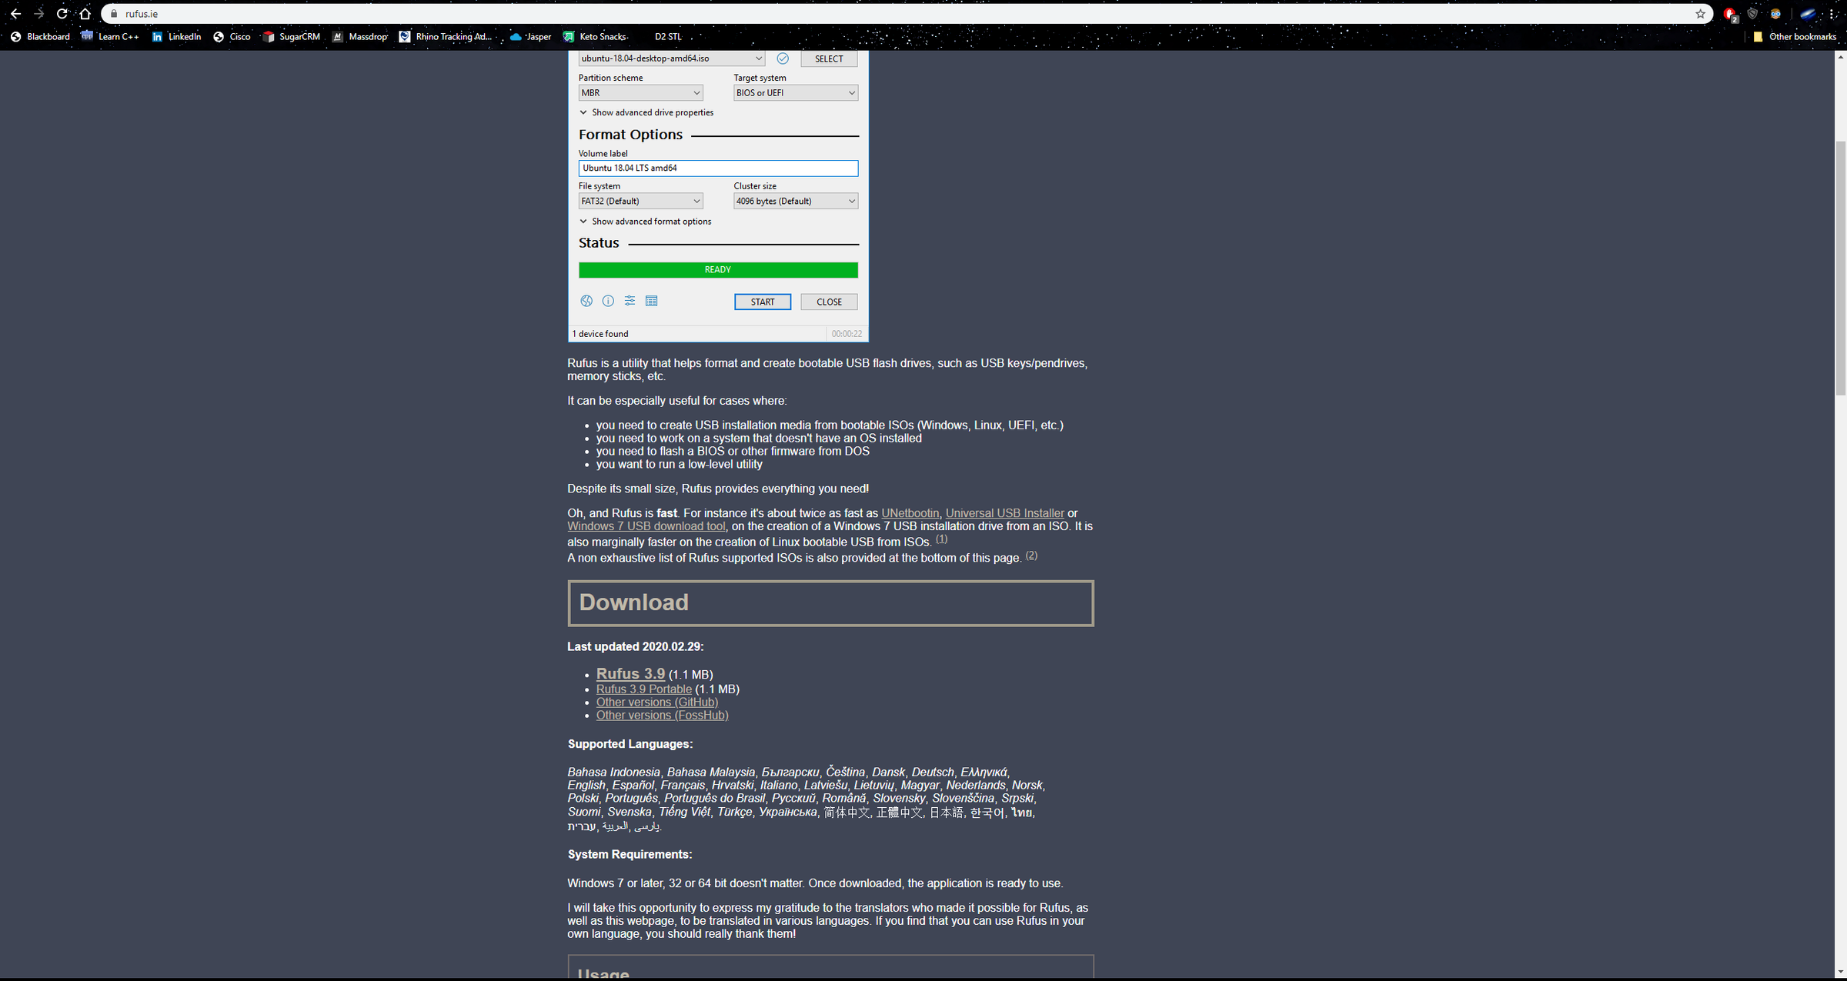Click the ISO checksum verification checkmark icon
Screen dimensions: 1847x981
[783, 58]
